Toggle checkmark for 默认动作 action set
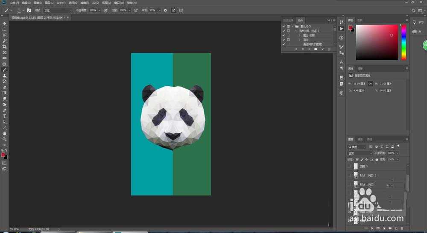 284,26
